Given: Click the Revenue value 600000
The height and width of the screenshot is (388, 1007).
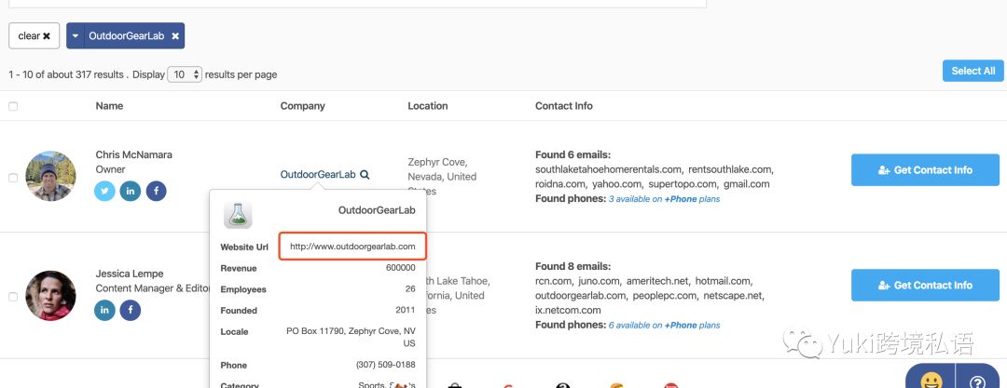Looking at the screenshot, I should click(401, 268).
